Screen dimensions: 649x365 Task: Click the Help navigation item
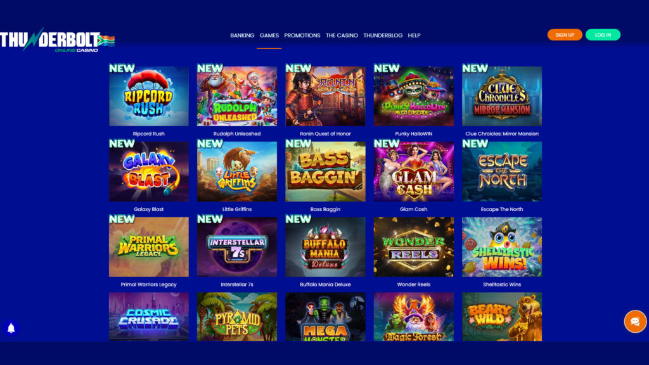(414, 35)
